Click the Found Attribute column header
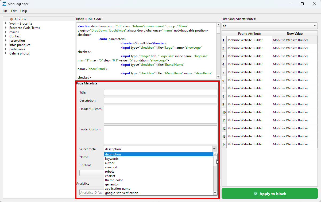Image resolution: width=321 pixels, height=202 pixels. tap(249, 34)
